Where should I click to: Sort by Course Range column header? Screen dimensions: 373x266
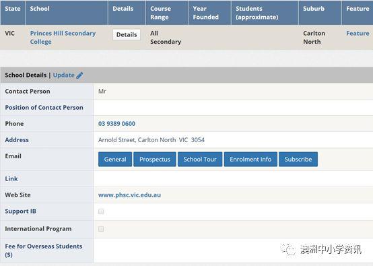pyautogui.click(x=167, y=13)
